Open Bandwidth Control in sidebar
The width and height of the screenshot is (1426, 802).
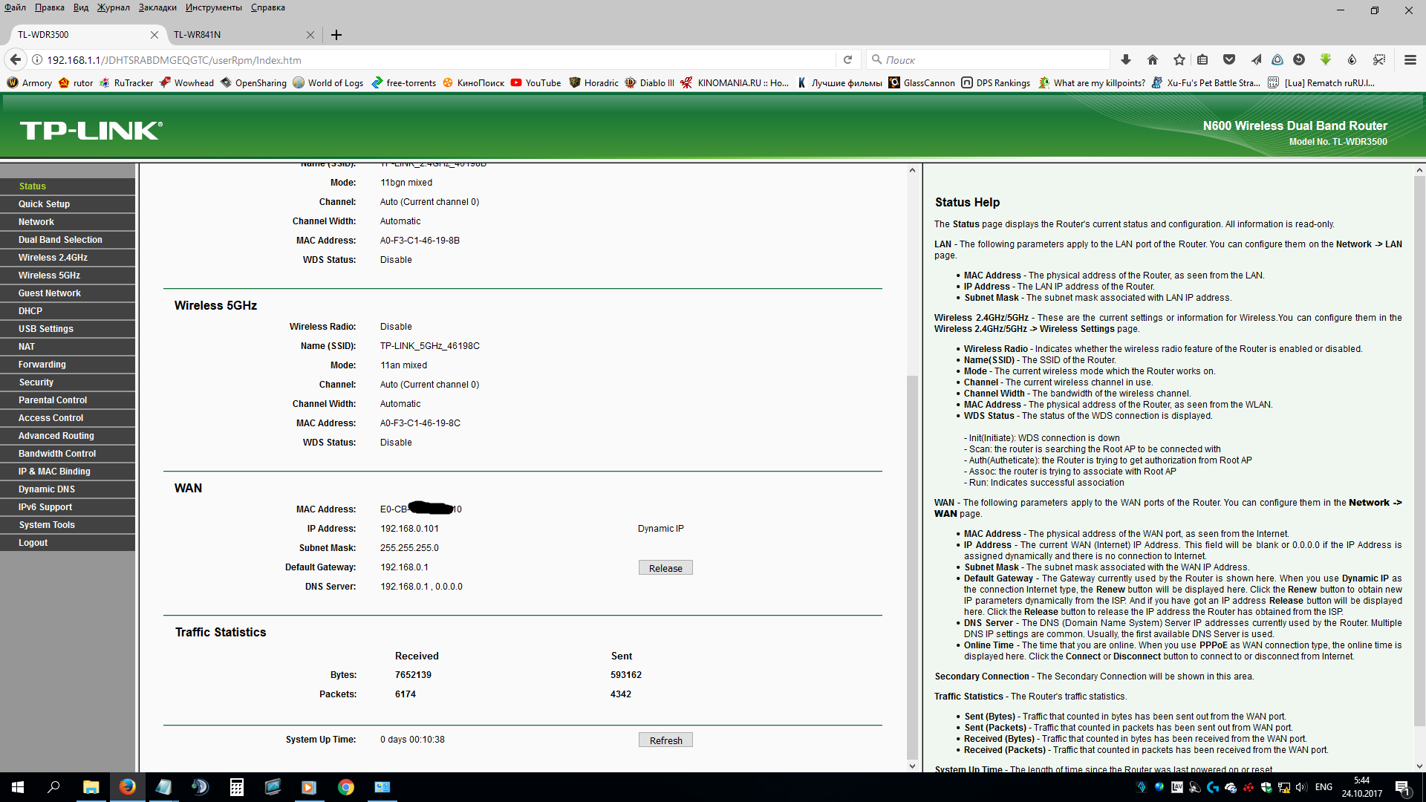coord(68,454)
